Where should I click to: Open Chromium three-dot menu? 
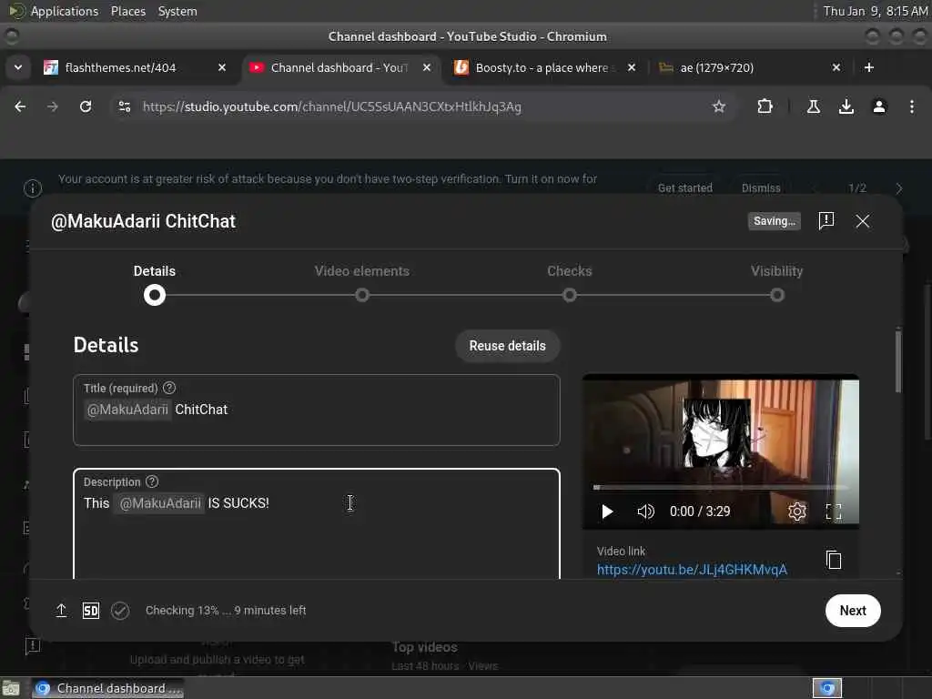(x=911, y=107)
